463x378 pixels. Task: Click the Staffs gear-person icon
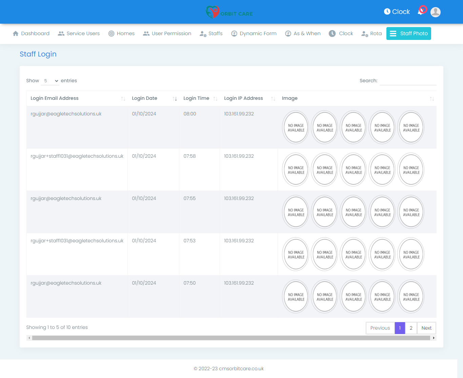pyautogui.click(x=203, y=34)
